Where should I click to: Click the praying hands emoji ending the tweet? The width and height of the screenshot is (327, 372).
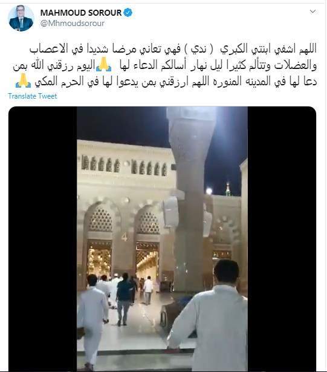coord(23,81)
